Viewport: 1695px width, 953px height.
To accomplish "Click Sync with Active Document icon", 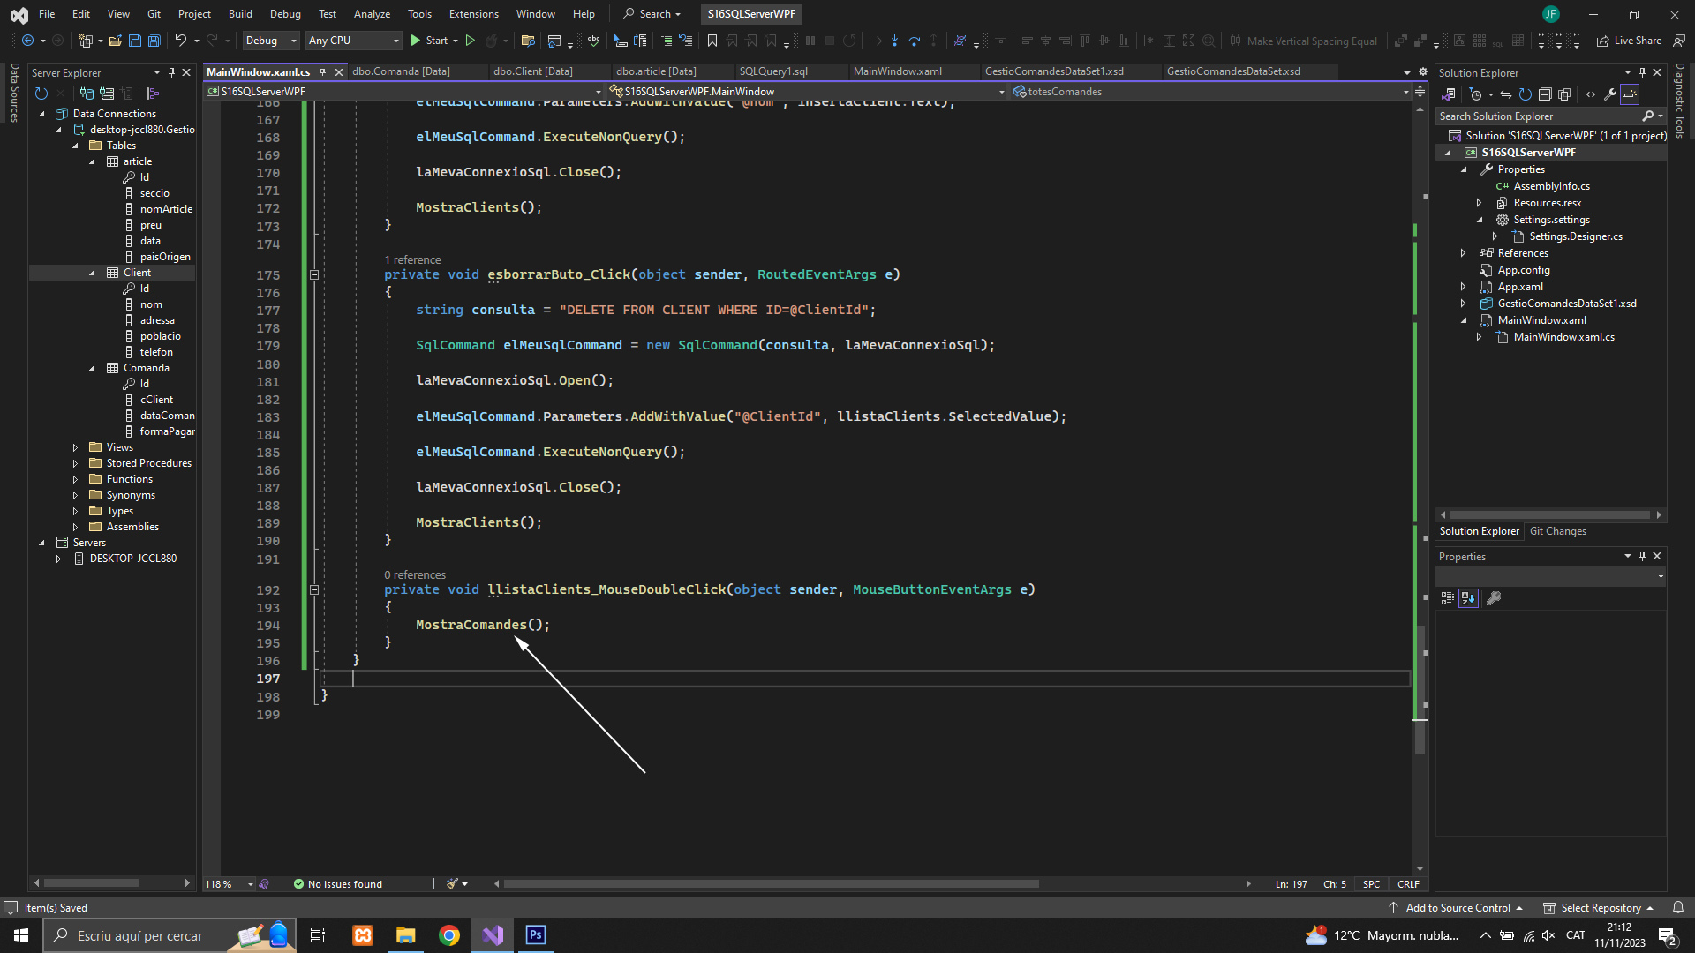I will [x=1506, y=94].
